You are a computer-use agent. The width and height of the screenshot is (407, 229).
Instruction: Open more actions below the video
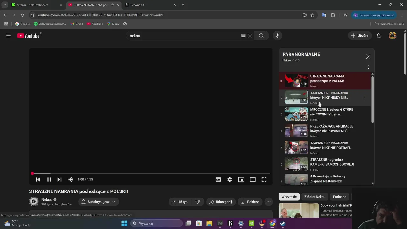click(269, 202)
